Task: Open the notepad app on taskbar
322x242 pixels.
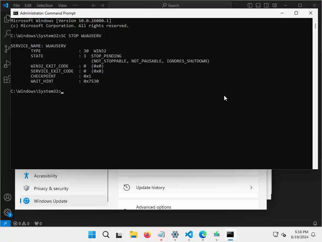Action: pyautogui.click(x=161, y=234)
